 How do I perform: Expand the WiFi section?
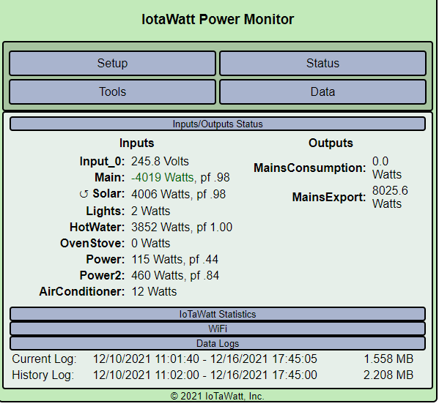click(x=218, y=329)
